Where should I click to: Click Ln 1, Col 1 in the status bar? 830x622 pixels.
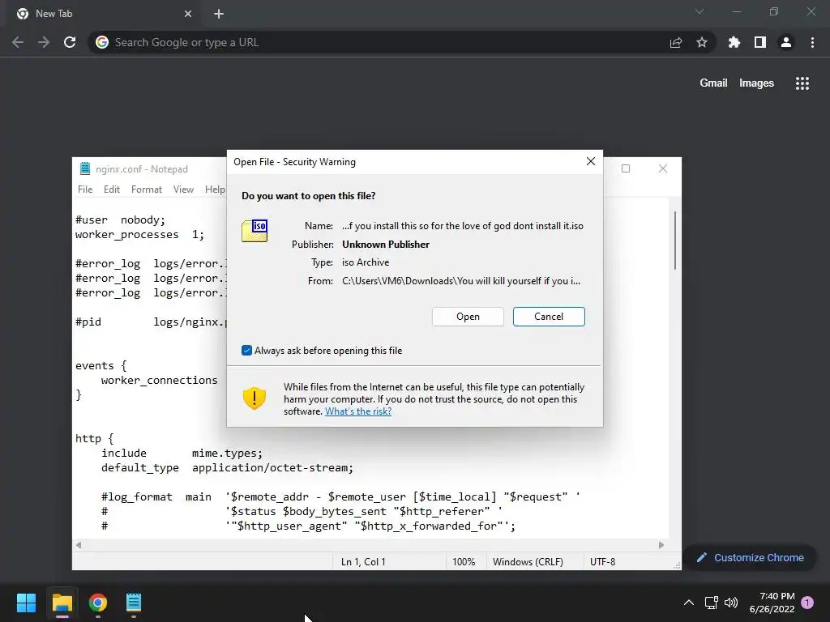[363, 562]
